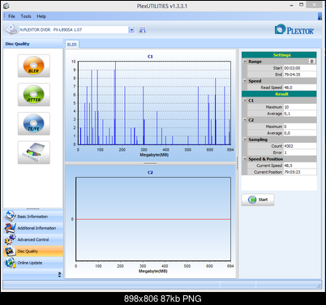
Task: Click the End time field 79:04:35
Action: pos(300,75)
